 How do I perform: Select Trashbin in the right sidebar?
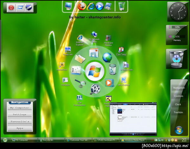click(x=178, y=112)
